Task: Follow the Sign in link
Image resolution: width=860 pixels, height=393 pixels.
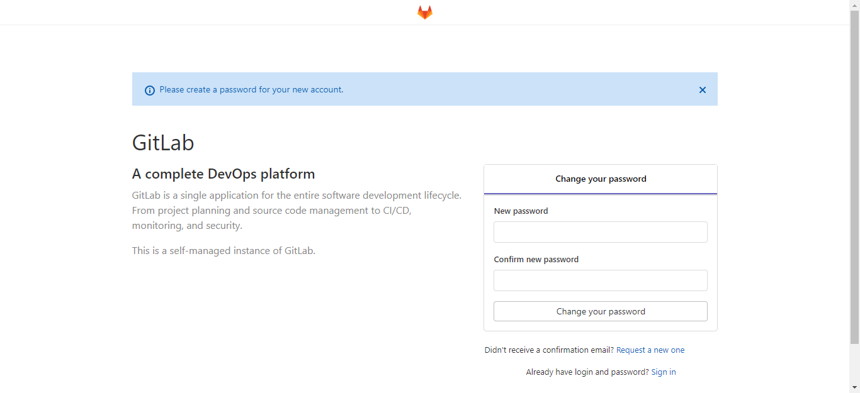Action: tap(664, 372)
